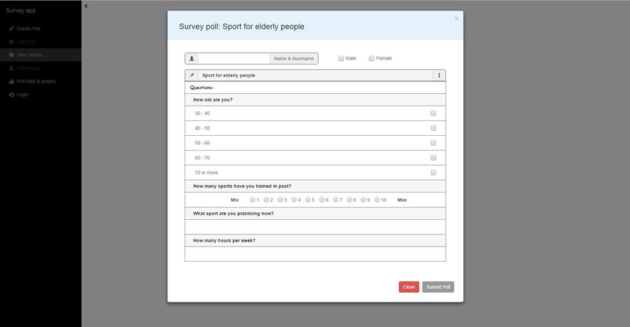Check the Male checkbox
Image resolution: width=630 pixels, height=327 pixels.
tap(341, 59)
